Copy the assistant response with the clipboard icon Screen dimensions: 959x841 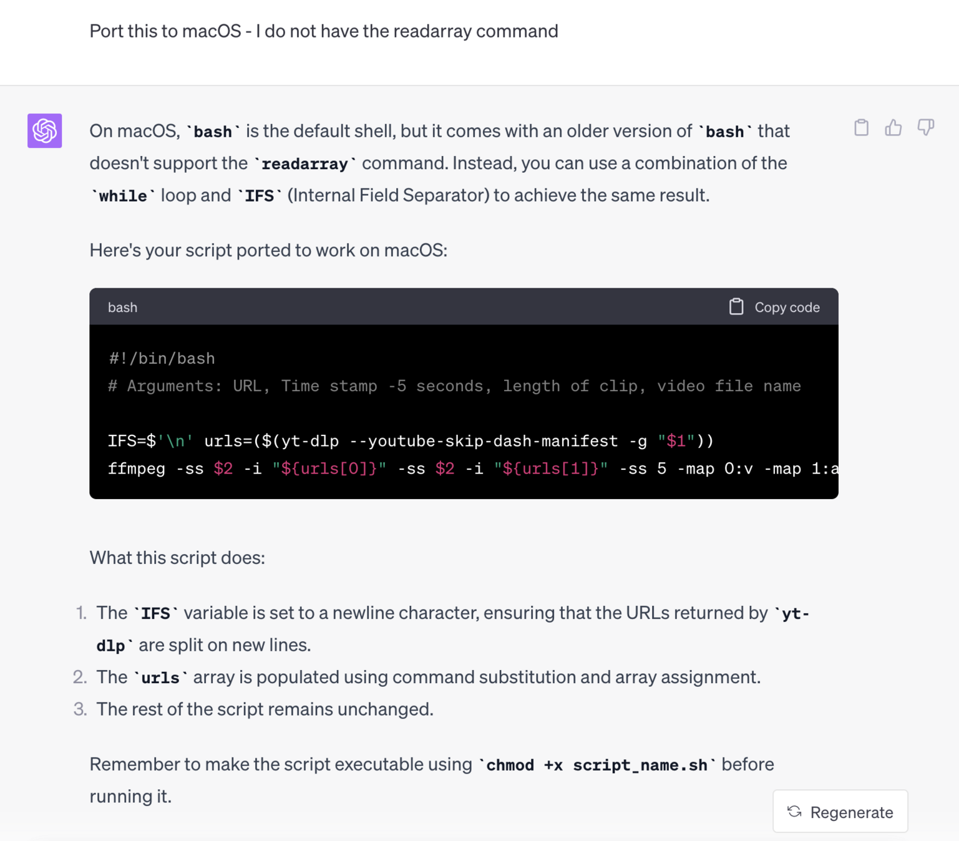coord(861,128)
